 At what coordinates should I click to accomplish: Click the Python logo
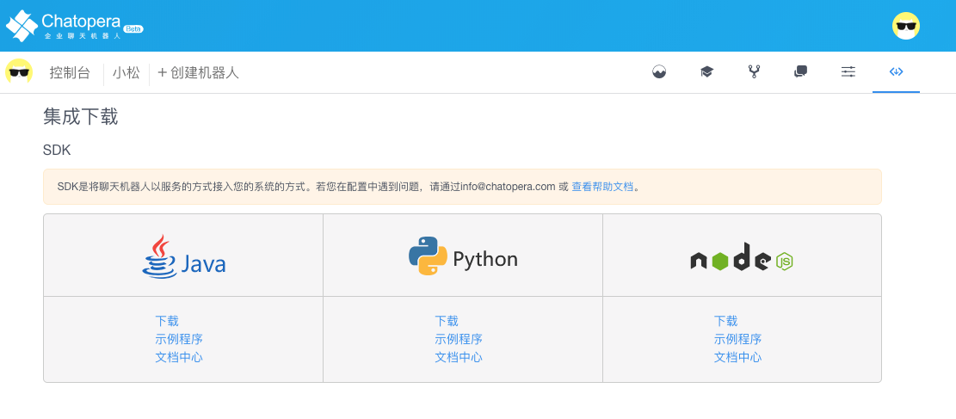tap(463, 256)
